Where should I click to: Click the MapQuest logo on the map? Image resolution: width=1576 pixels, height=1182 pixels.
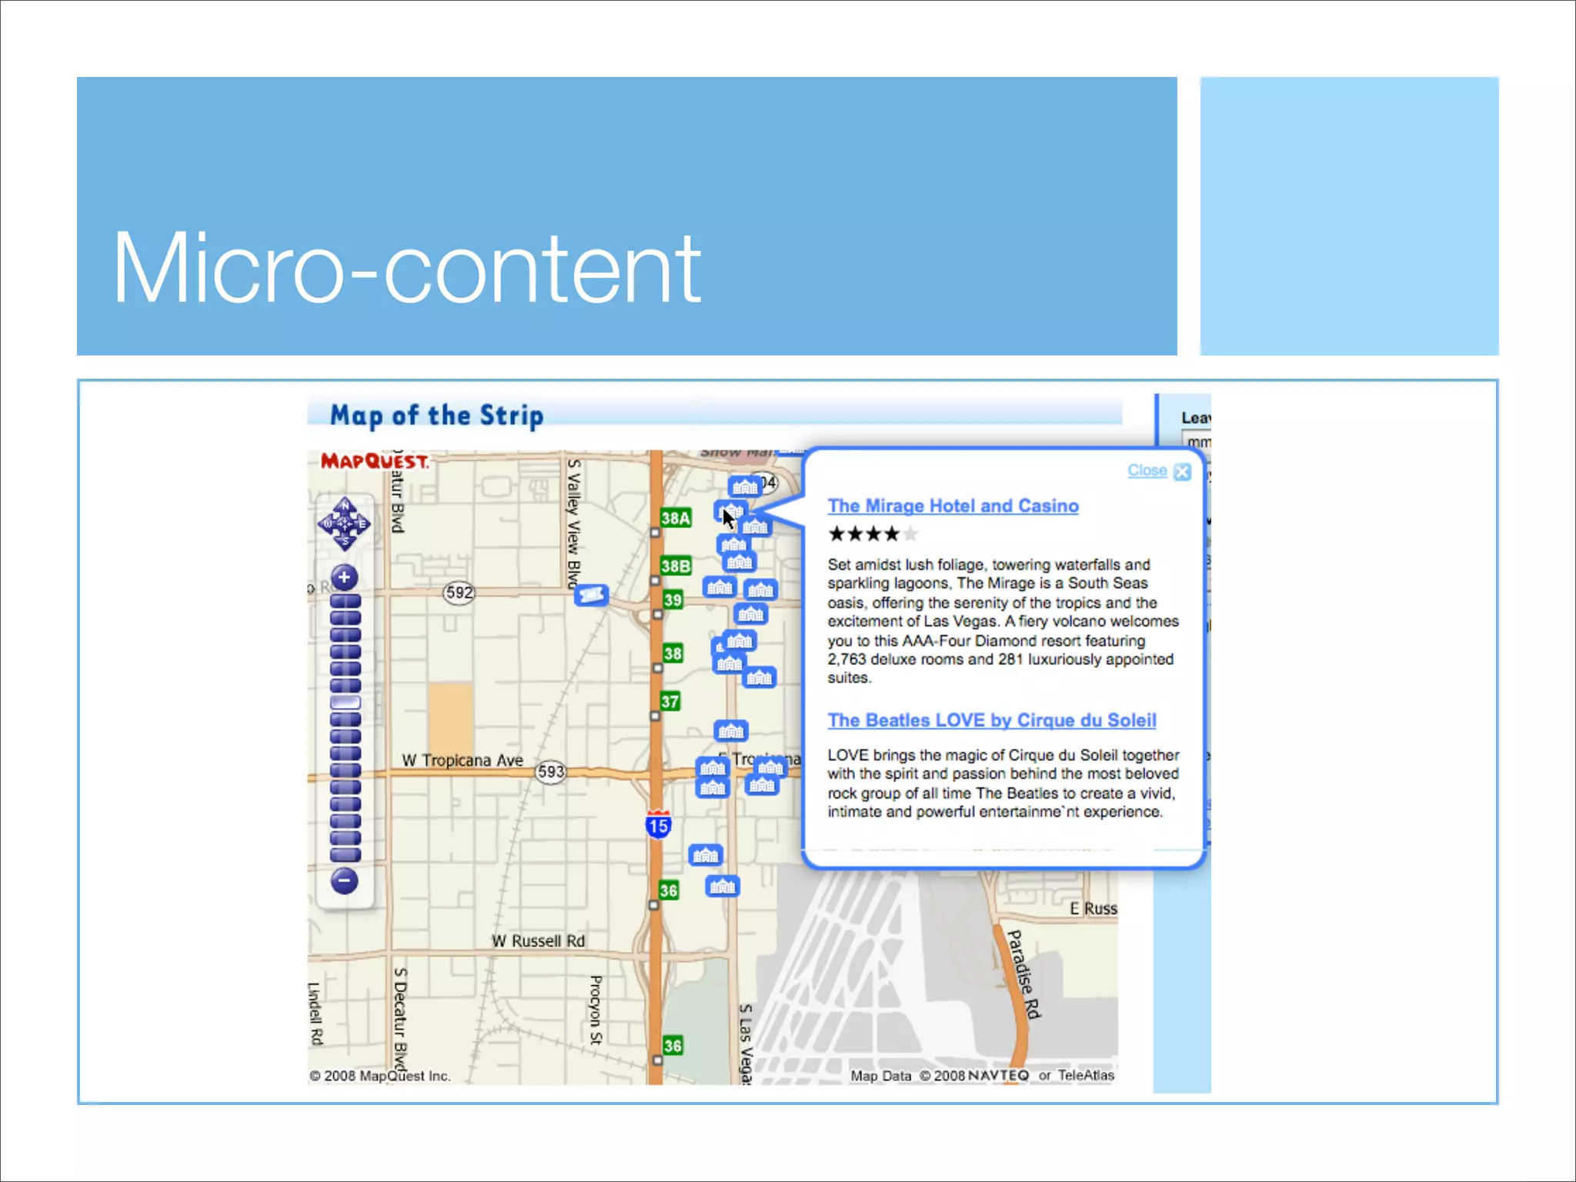coord(374,461)
